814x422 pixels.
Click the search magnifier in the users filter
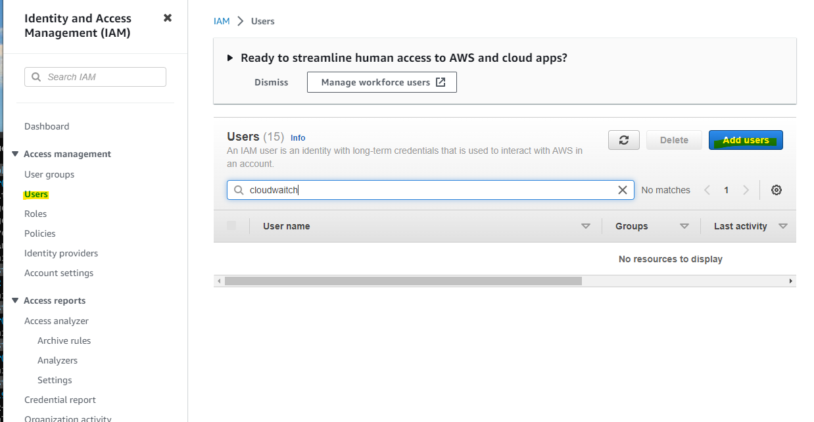(x=239, y=190)
